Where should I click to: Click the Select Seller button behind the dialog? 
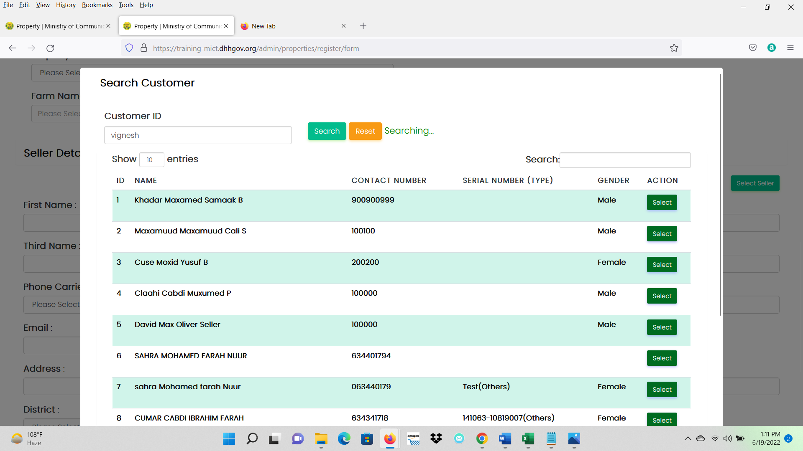click(755, 183)
